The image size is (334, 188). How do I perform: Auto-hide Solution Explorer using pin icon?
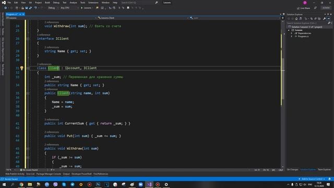[x=328, y=14]
